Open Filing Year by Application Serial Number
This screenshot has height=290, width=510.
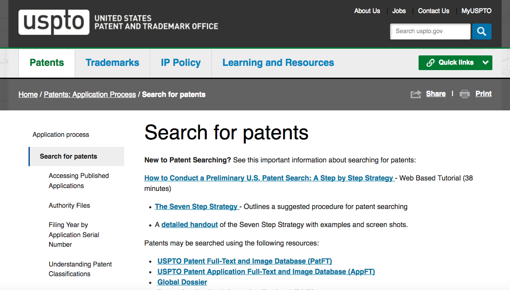point(74,235)
